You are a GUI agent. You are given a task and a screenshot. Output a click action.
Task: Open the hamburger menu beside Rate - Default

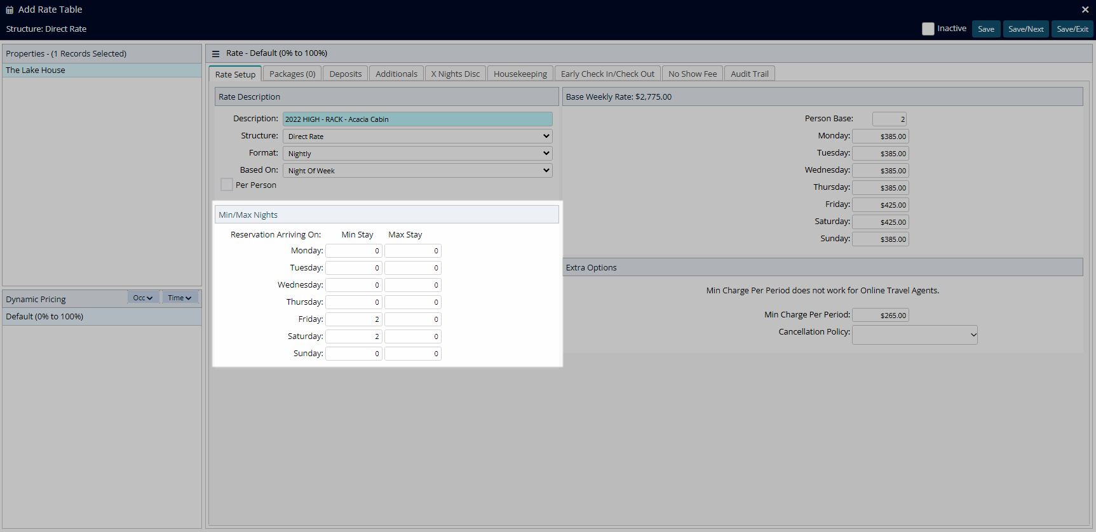point(216,54)
